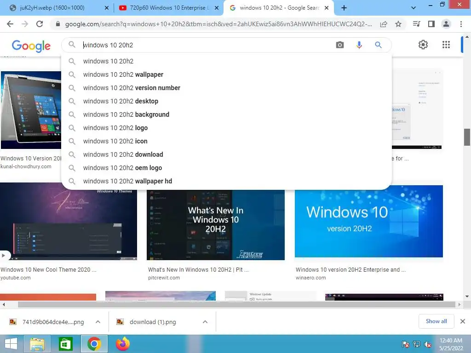
Task: Open tab search chevron in title bar
Action: coord(414,8)
